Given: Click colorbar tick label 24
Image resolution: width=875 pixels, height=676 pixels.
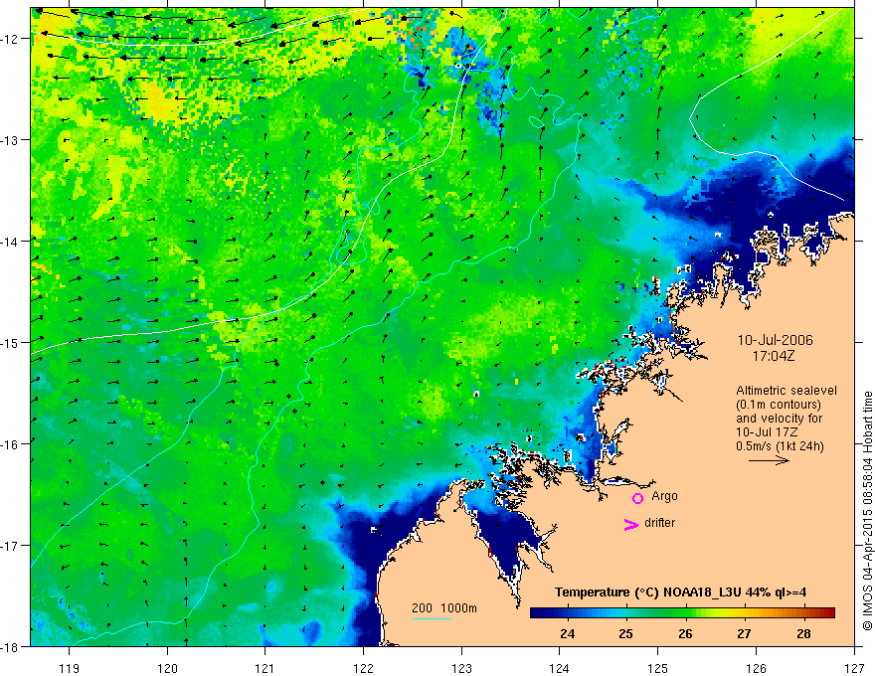Looking at the screenshot, I should click(x=568, y=633).
